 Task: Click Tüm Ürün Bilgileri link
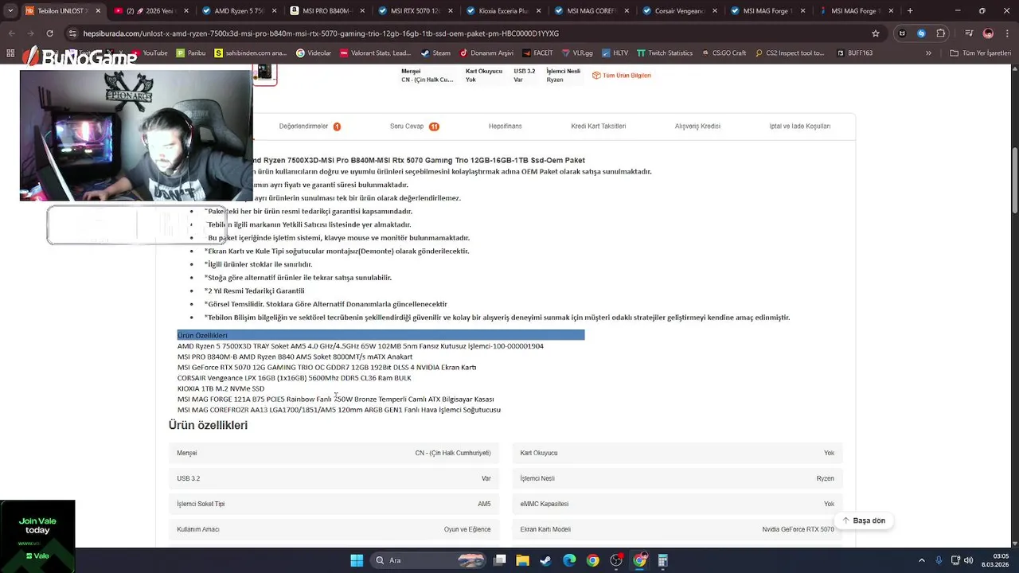click(x=622, y=76)
